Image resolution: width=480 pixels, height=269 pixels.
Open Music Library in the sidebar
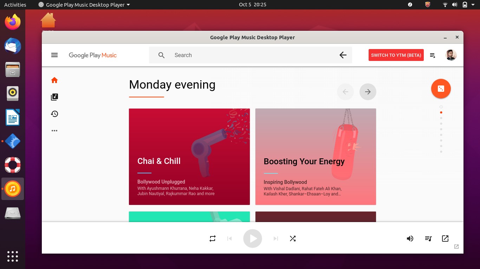54,97
